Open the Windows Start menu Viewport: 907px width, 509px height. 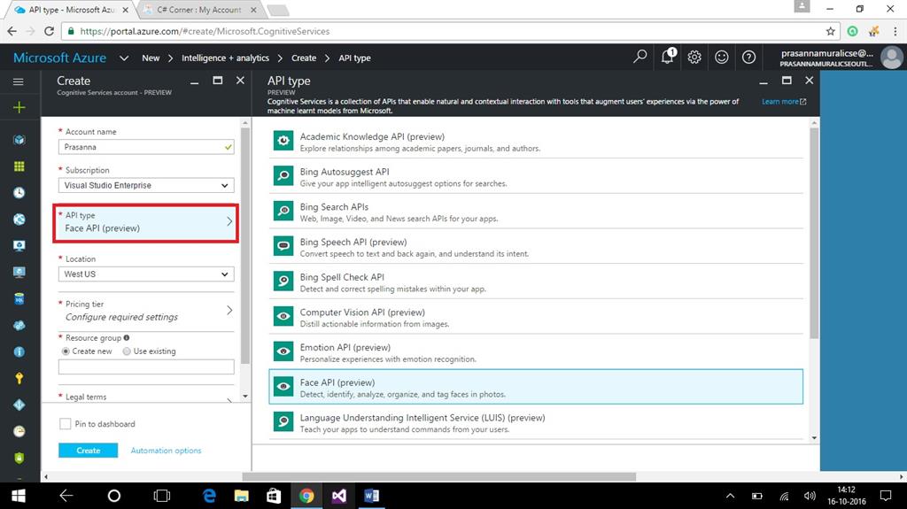tap(19, 496)
